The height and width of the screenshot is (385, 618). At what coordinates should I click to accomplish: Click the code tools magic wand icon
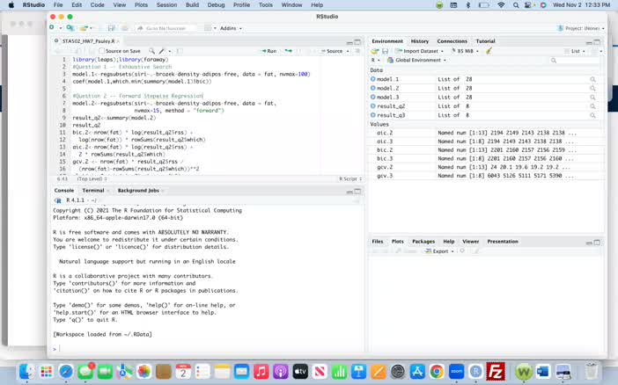pos(163,51)
